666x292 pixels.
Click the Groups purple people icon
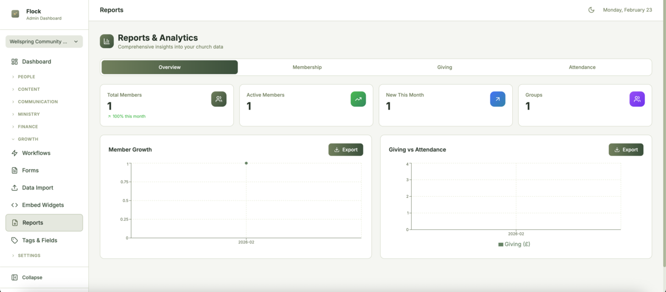pos(637,99)
